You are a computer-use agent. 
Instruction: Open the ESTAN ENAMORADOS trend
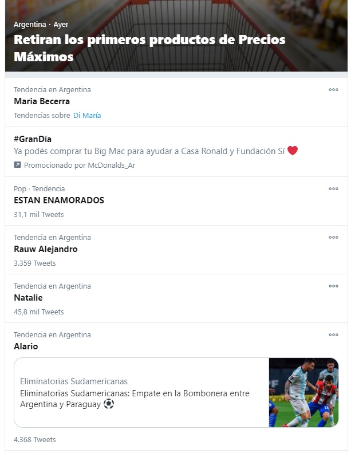pos(59,200)
